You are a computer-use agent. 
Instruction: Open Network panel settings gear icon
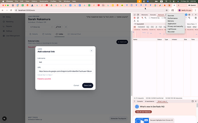(x=196, y=18)
